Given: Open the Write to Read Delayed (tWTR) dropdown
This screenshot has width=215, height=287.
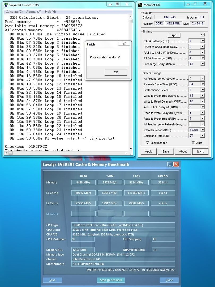Looking at the screenshot, I should 202,101.
